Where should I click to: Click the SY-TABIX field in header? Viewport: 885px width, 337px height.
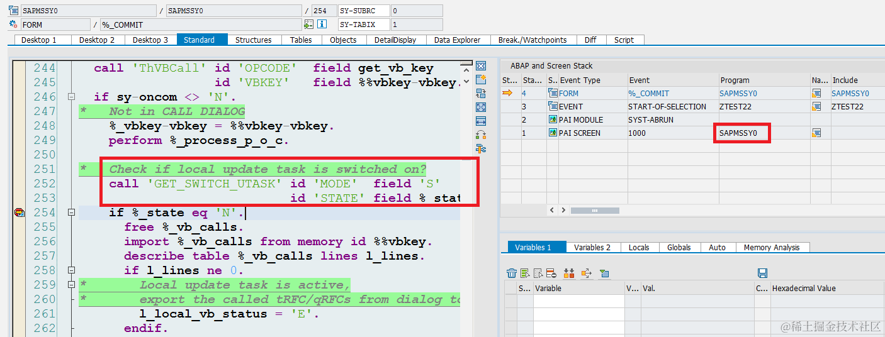point(363,25)
